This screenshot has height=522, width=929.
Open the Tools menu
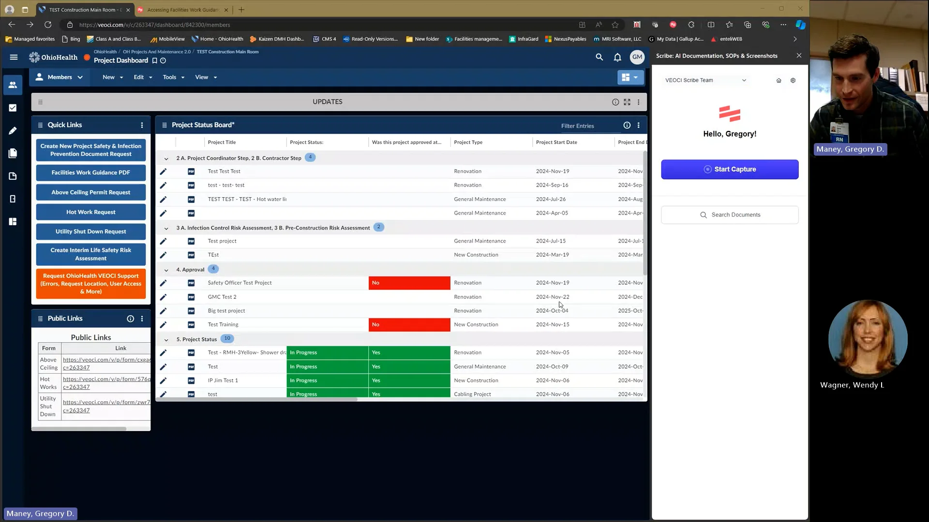(173, 77)
